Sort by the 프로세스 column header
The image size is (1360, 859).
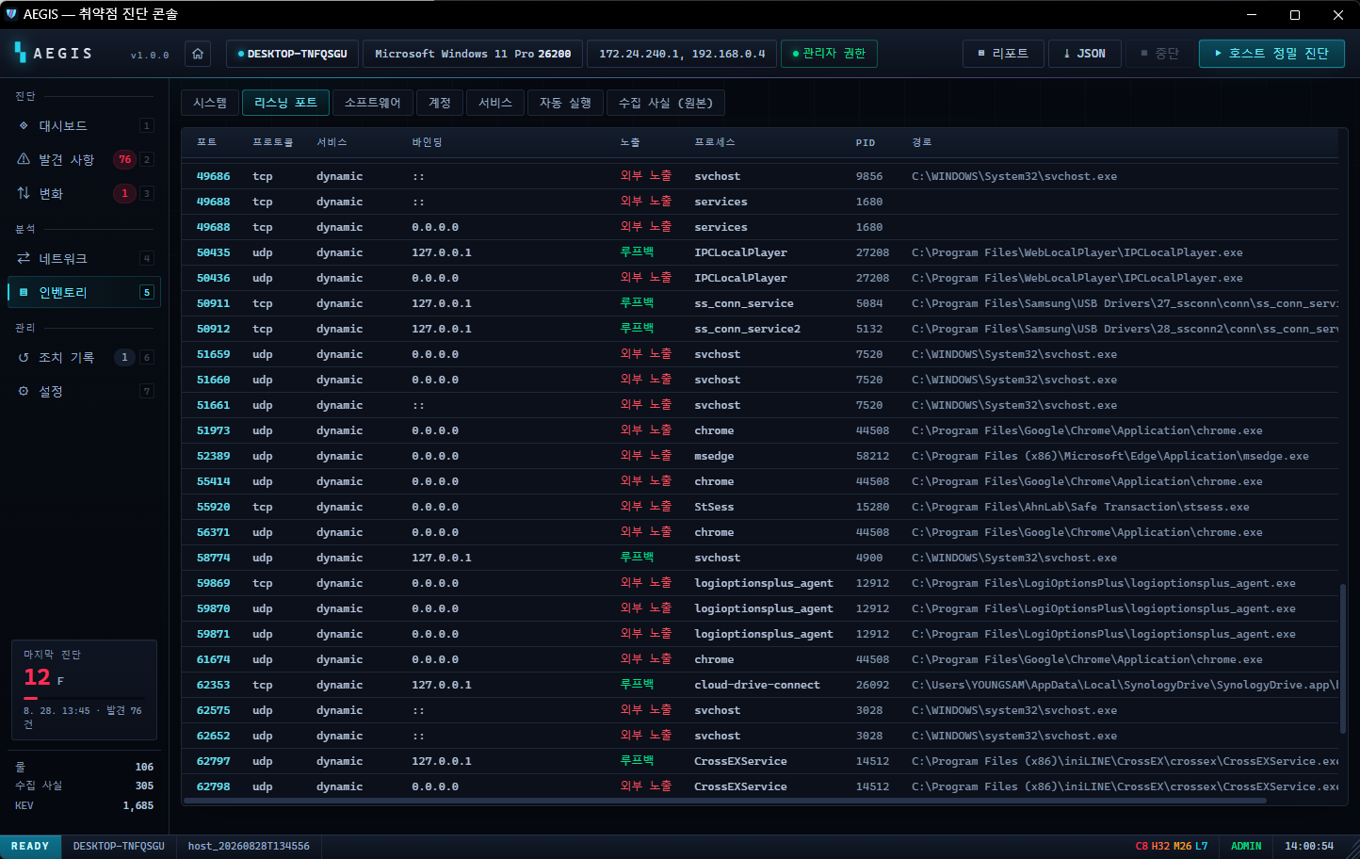[x=715, y=142]
